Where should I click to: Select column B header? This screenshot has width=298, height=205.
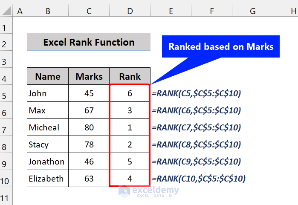[48, 11]
